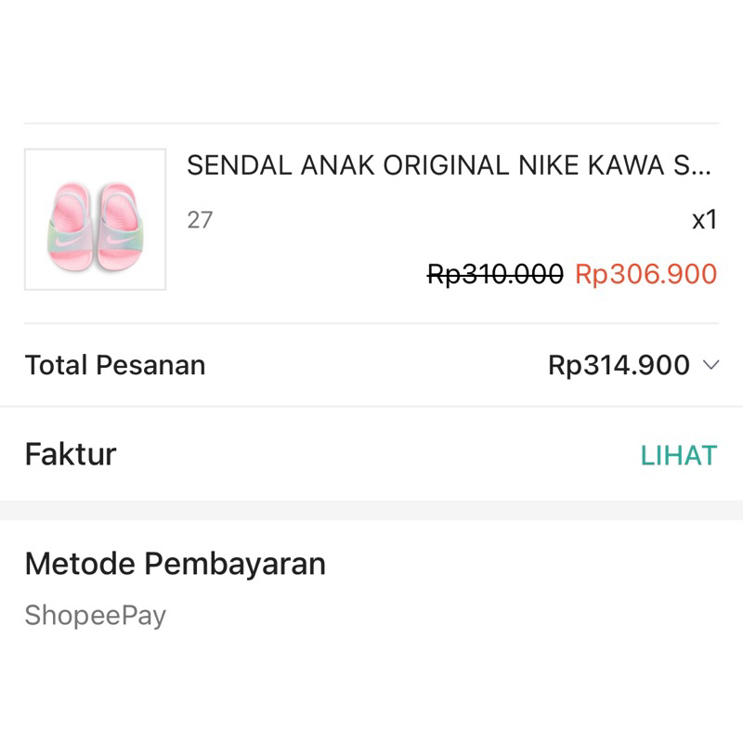The height and width of the screenshot is (743, 743).
Task: Click the ShopeePay label under payment method
Action: click(93, 613)
